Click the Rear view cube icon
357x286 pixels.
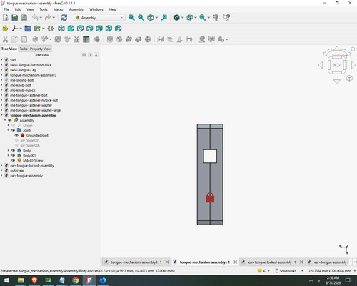[99, 29]
